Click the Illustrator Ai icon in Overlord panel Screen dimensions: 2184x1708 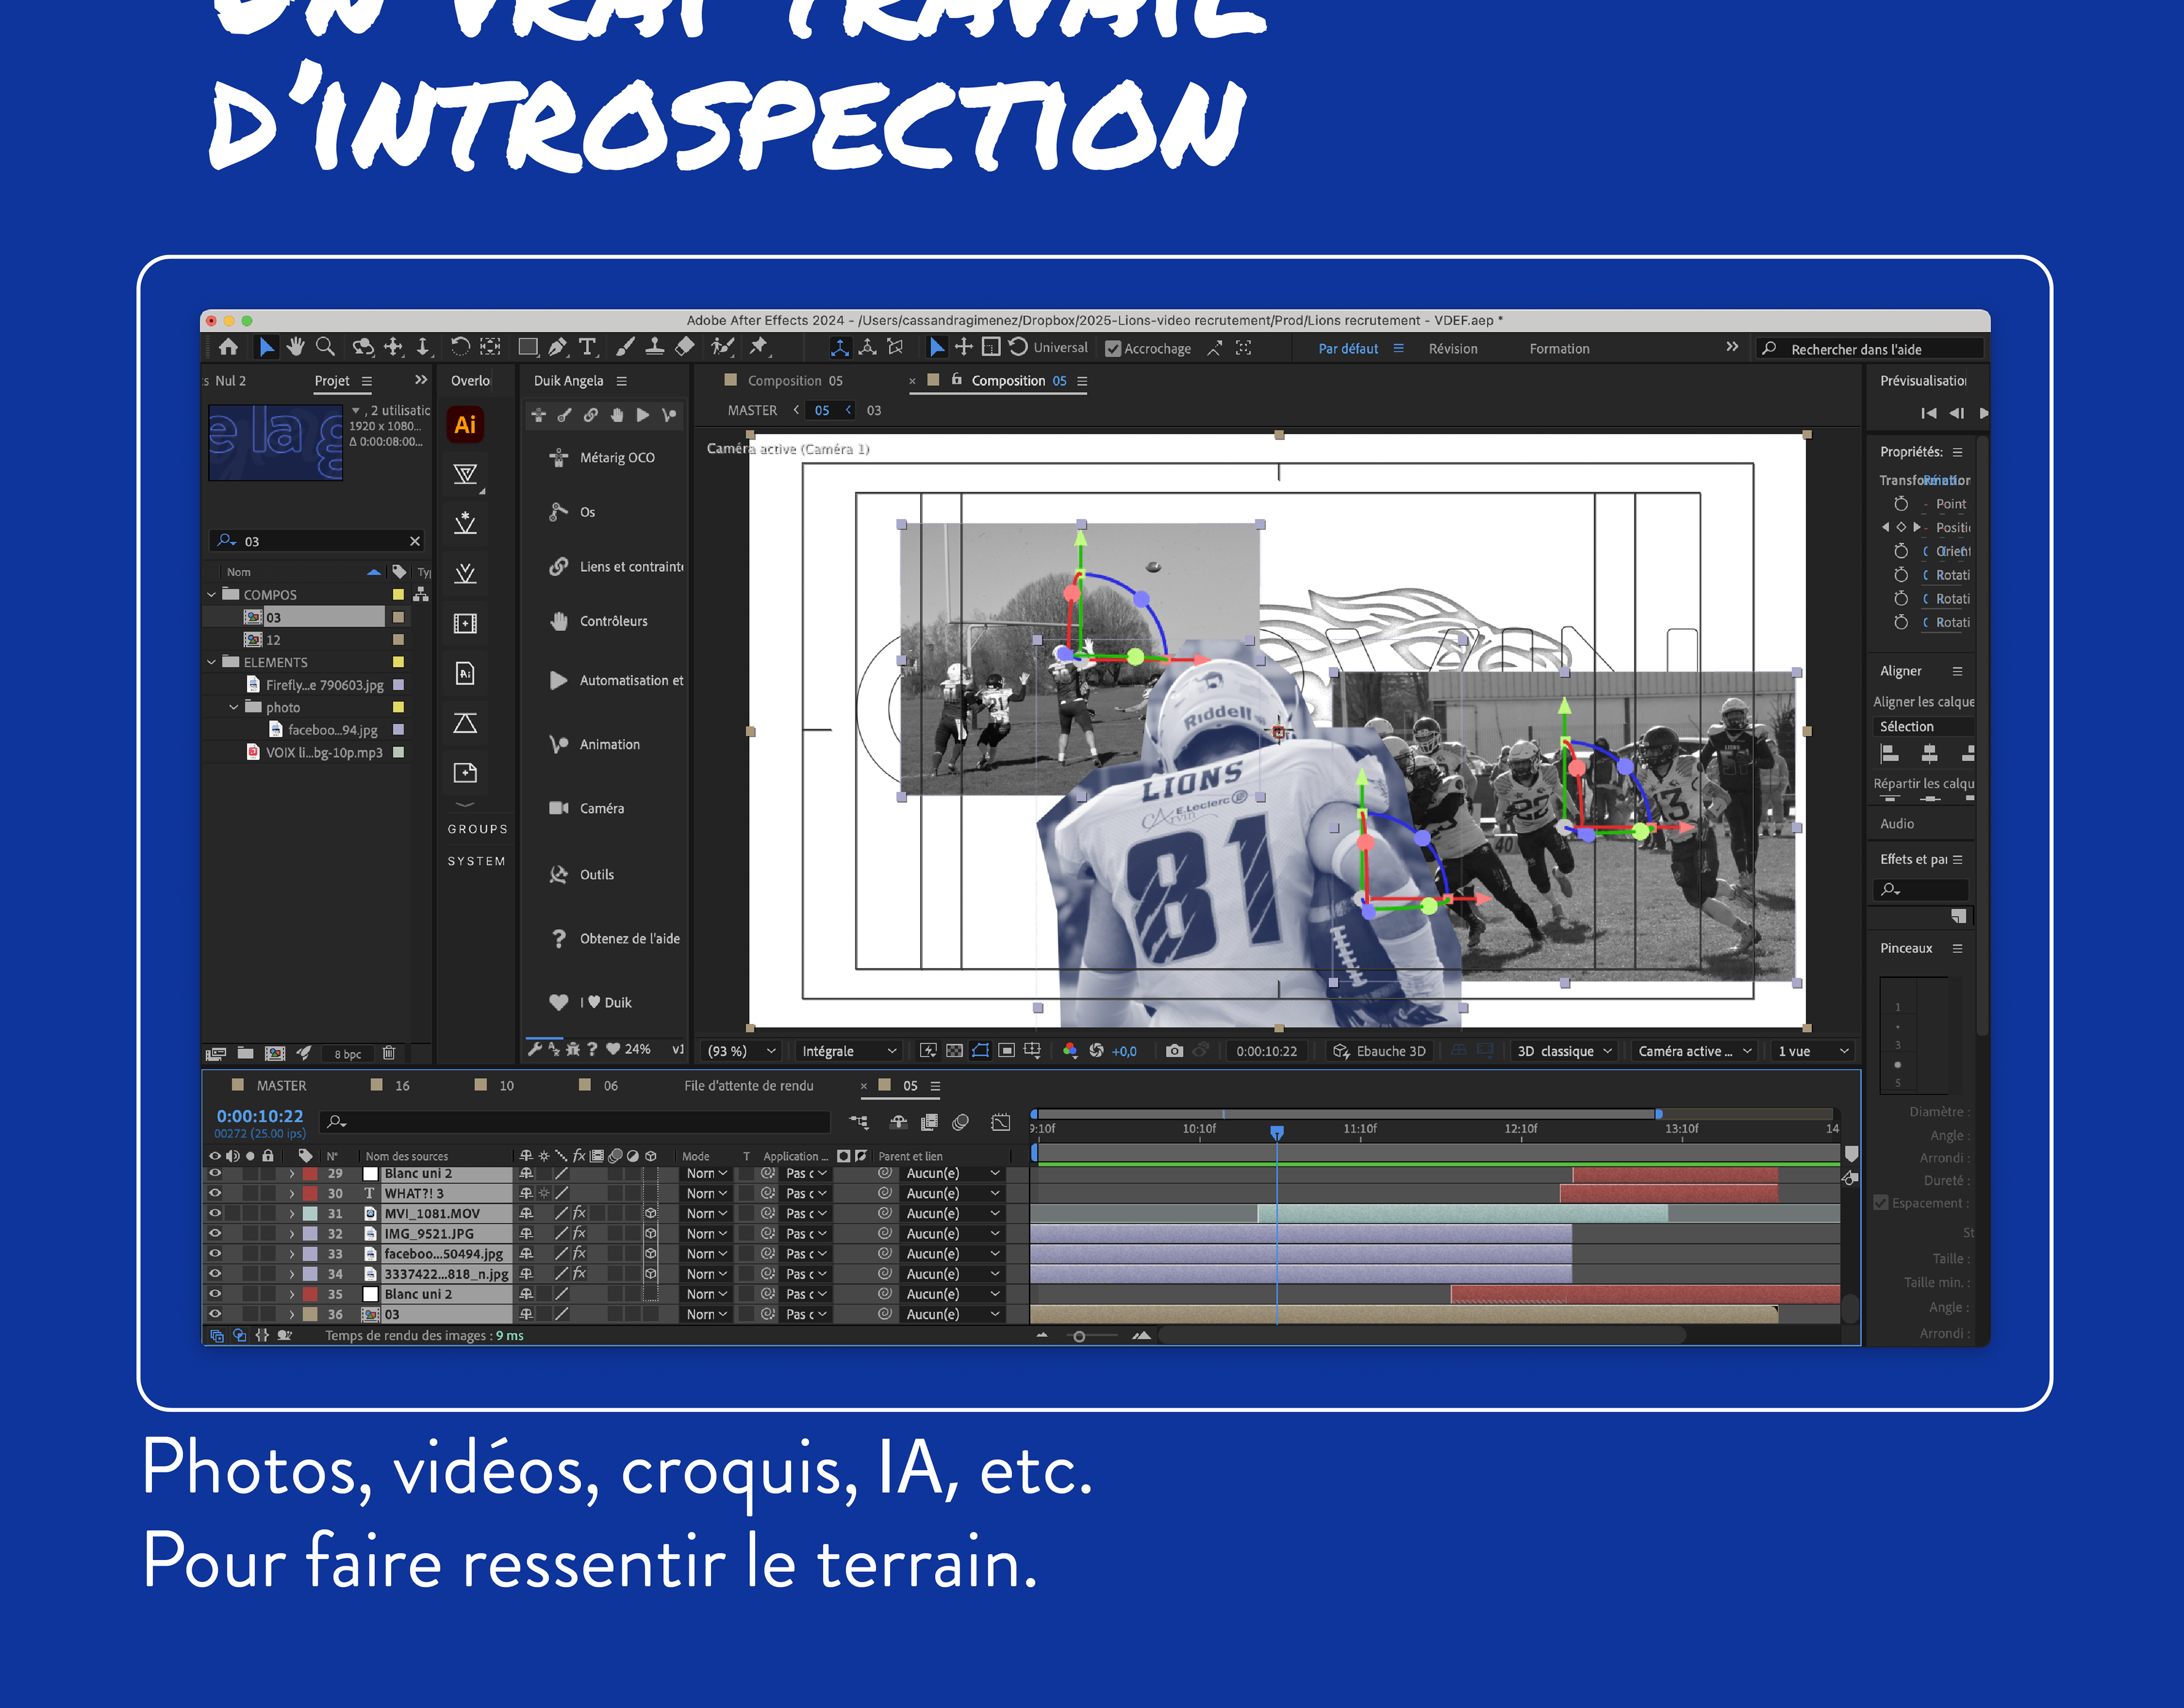[465, 424]
